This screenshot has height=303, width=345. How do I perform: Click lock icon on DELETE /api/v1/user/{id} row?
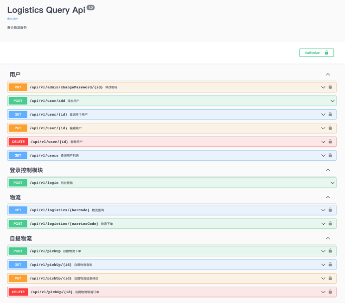point(330,141)
